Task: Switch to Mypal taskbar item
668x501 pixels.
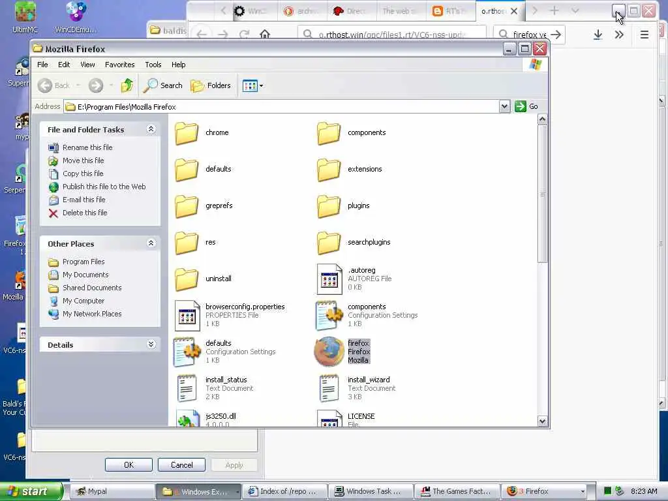Action: pos(112,492)
